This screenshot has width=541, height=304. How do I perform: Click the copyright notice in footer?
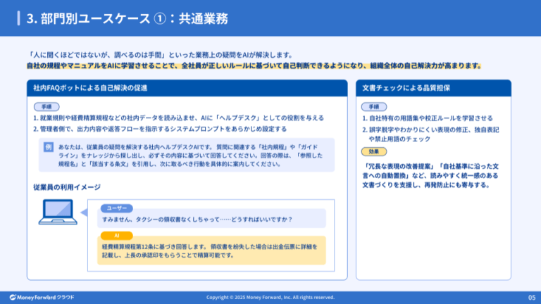[x=270, y=297]
